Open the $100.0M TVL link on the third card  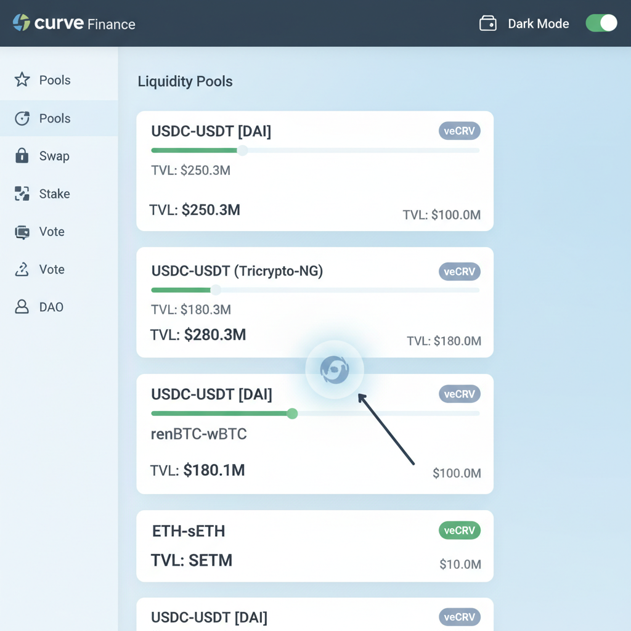pyautogui.click(x=457, y=473)
